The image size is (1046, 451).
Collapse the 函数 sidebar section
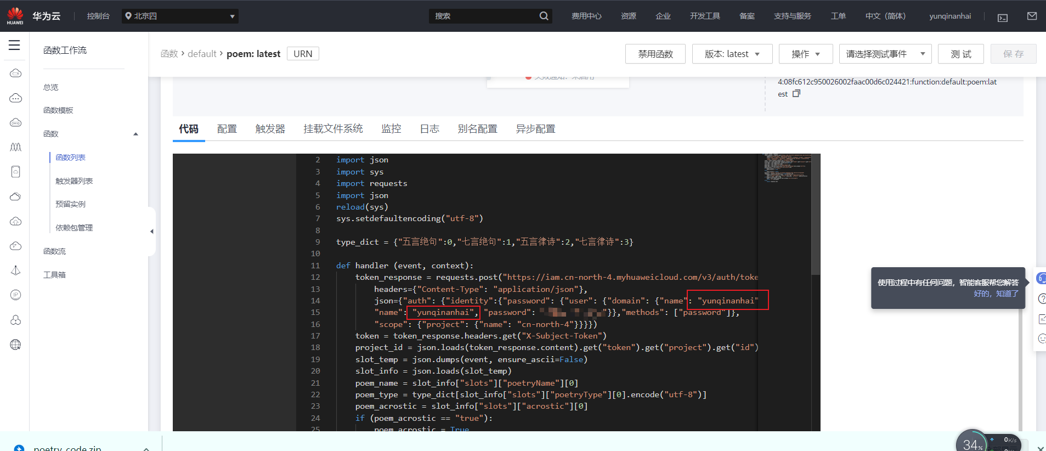coord(135,134)
